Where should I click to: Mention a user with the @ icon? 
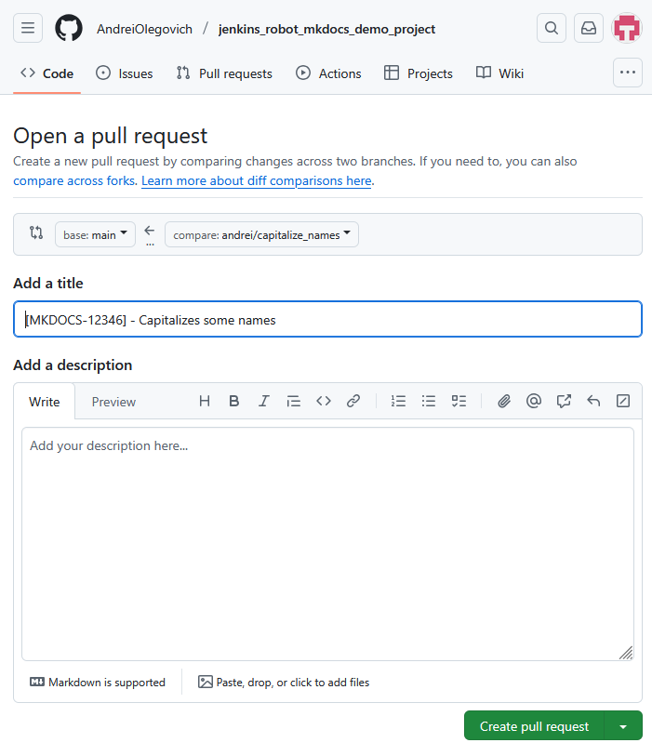coord(534,401)
